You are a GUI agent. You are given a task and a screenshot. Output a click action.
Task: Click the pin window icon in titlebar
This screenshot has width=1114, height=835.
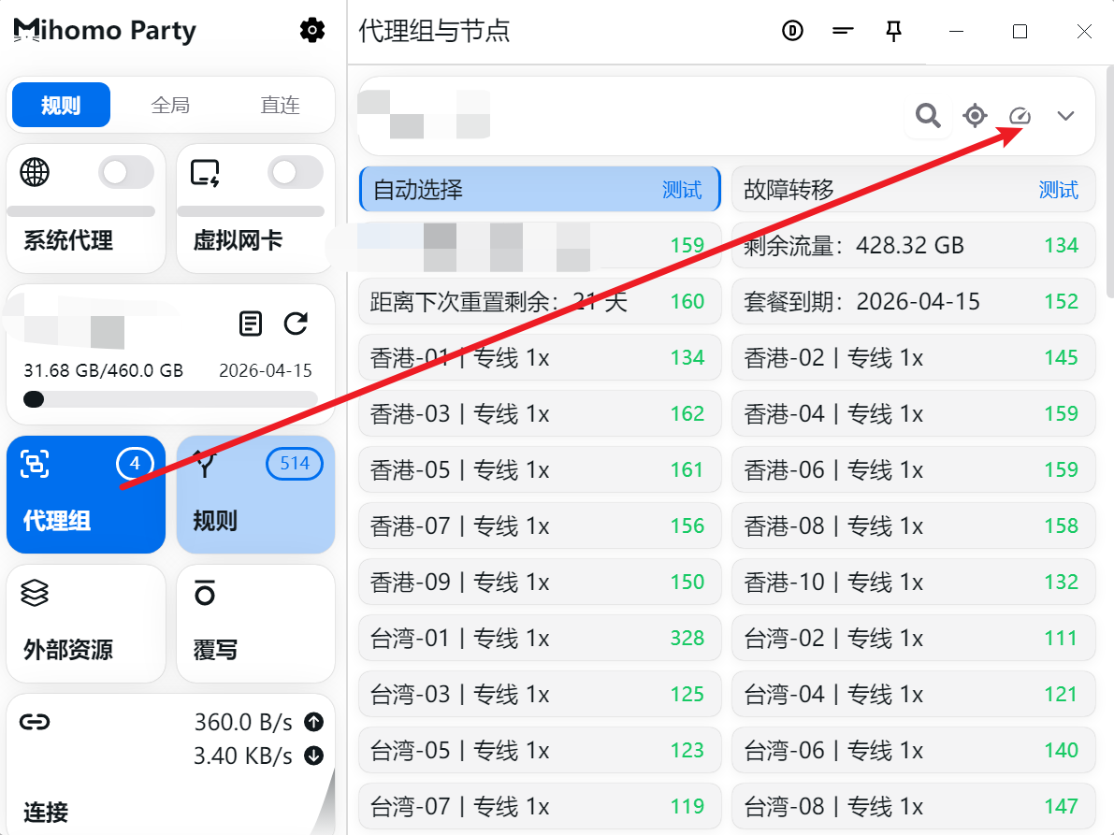point(894,31)
